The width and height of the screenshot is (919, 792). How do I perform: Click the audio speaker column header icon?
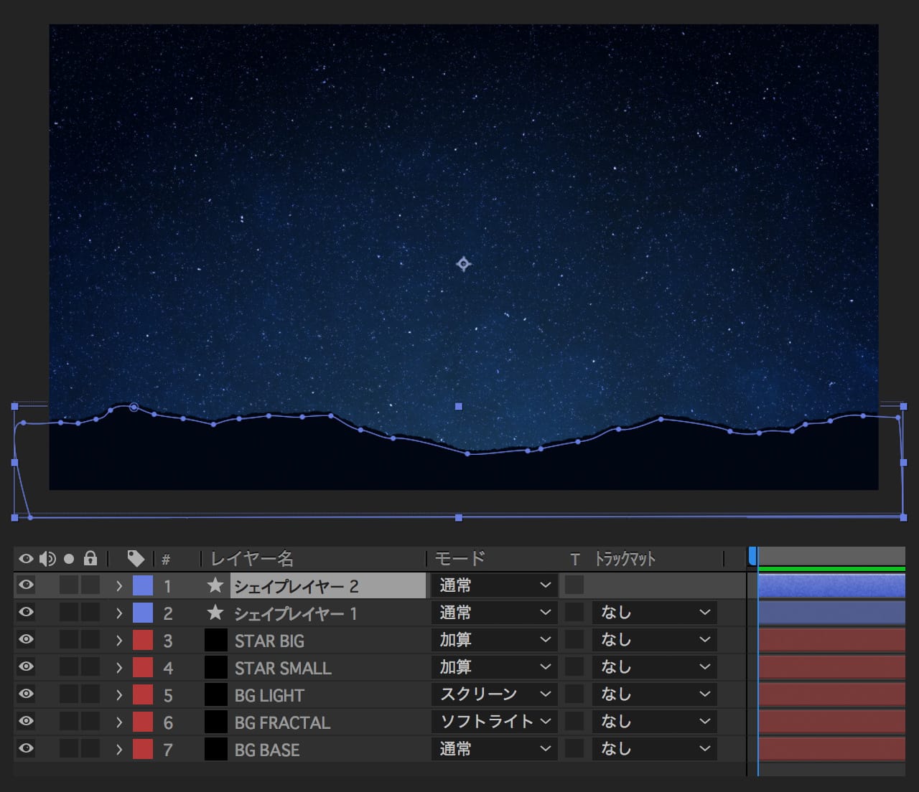tap(47, 559)
